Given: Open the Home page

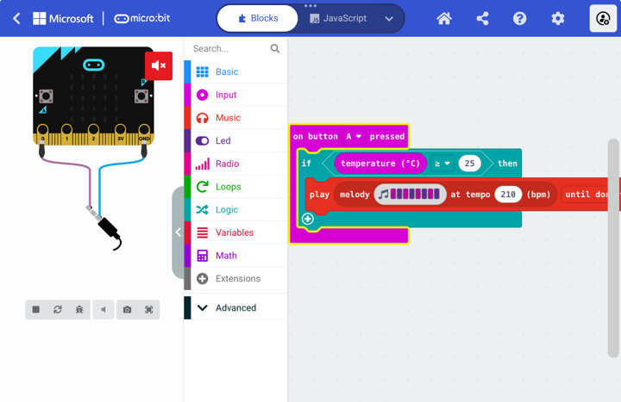Looking at the screenshot, I should point(443,18).
